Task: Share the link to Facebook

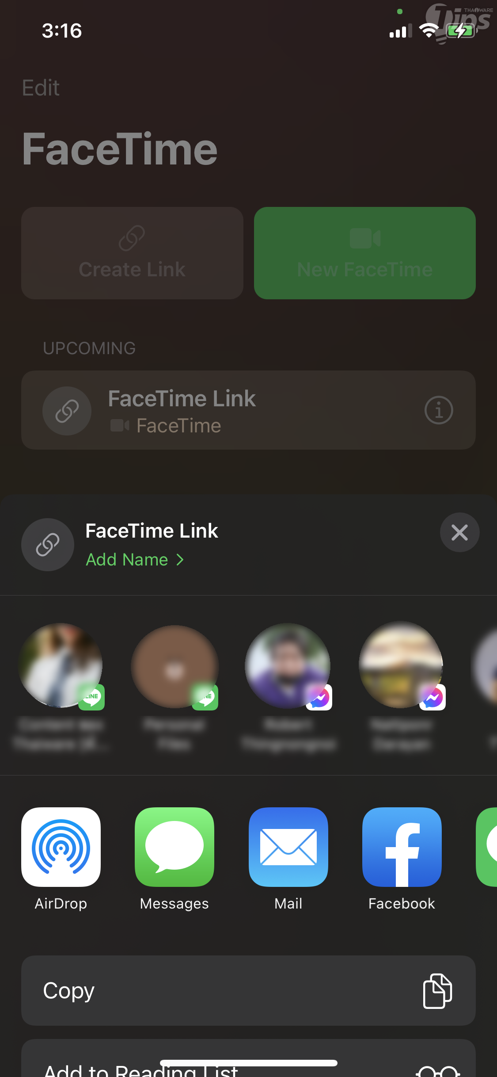Action: click(x=402, y=847)
